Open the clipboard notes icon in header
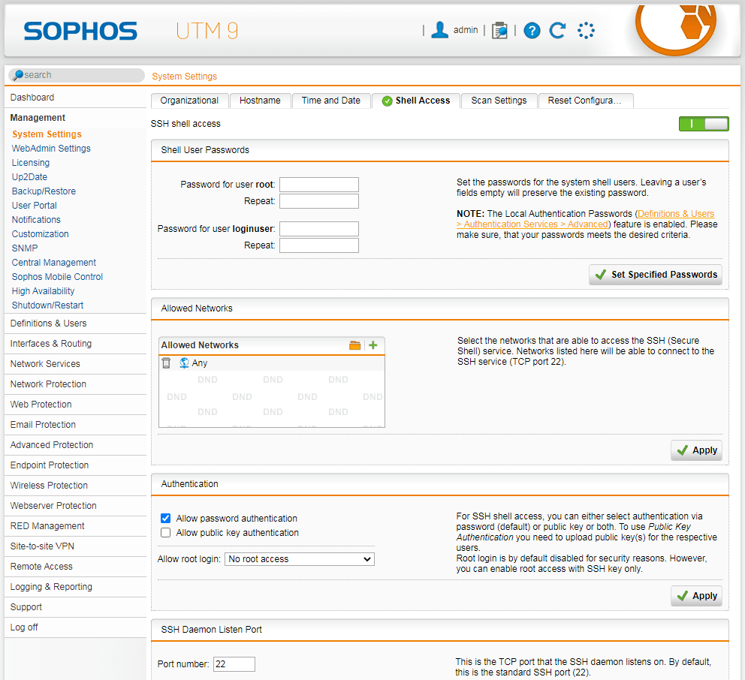Image resolution: width=745 pixels, height=680 pixels. (x=499, y=30)
